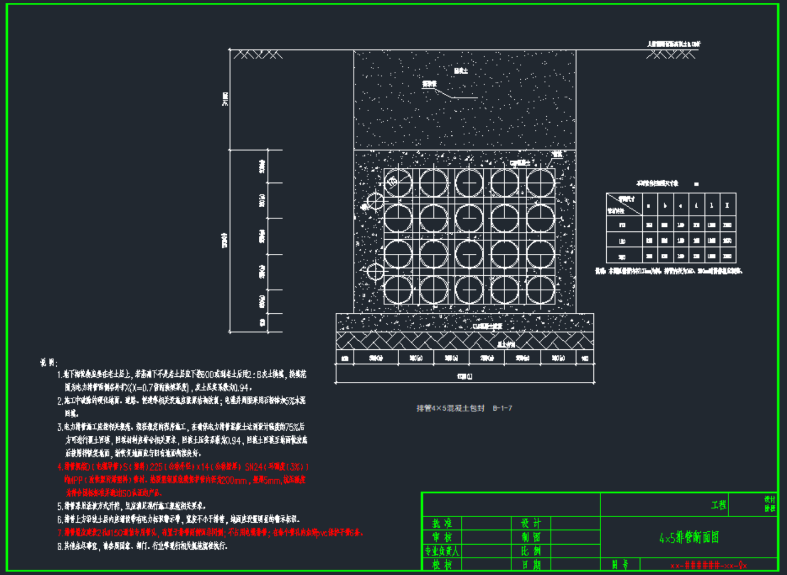Image resolution: width=787 pixels, height=575 pixels.
Task: Click the '设计' label in title block
Action: pos(530,523)
